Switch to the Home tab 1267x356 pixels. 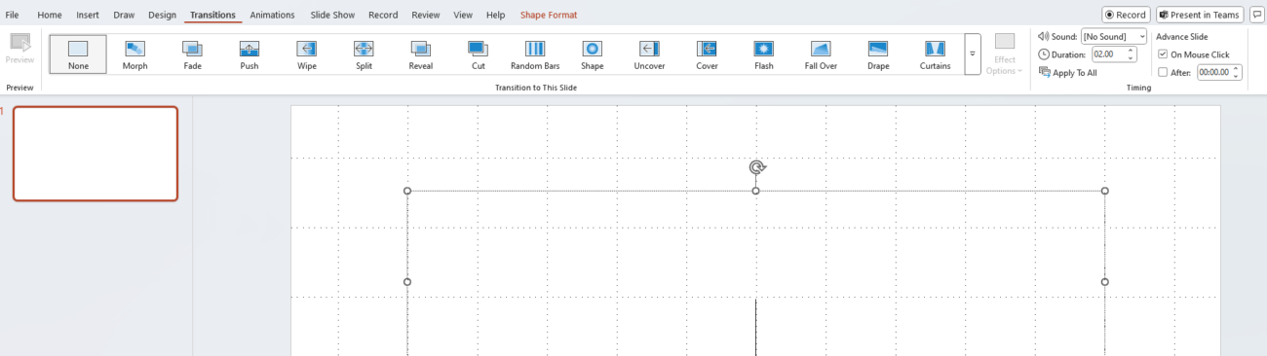click(x=50, y=15)
